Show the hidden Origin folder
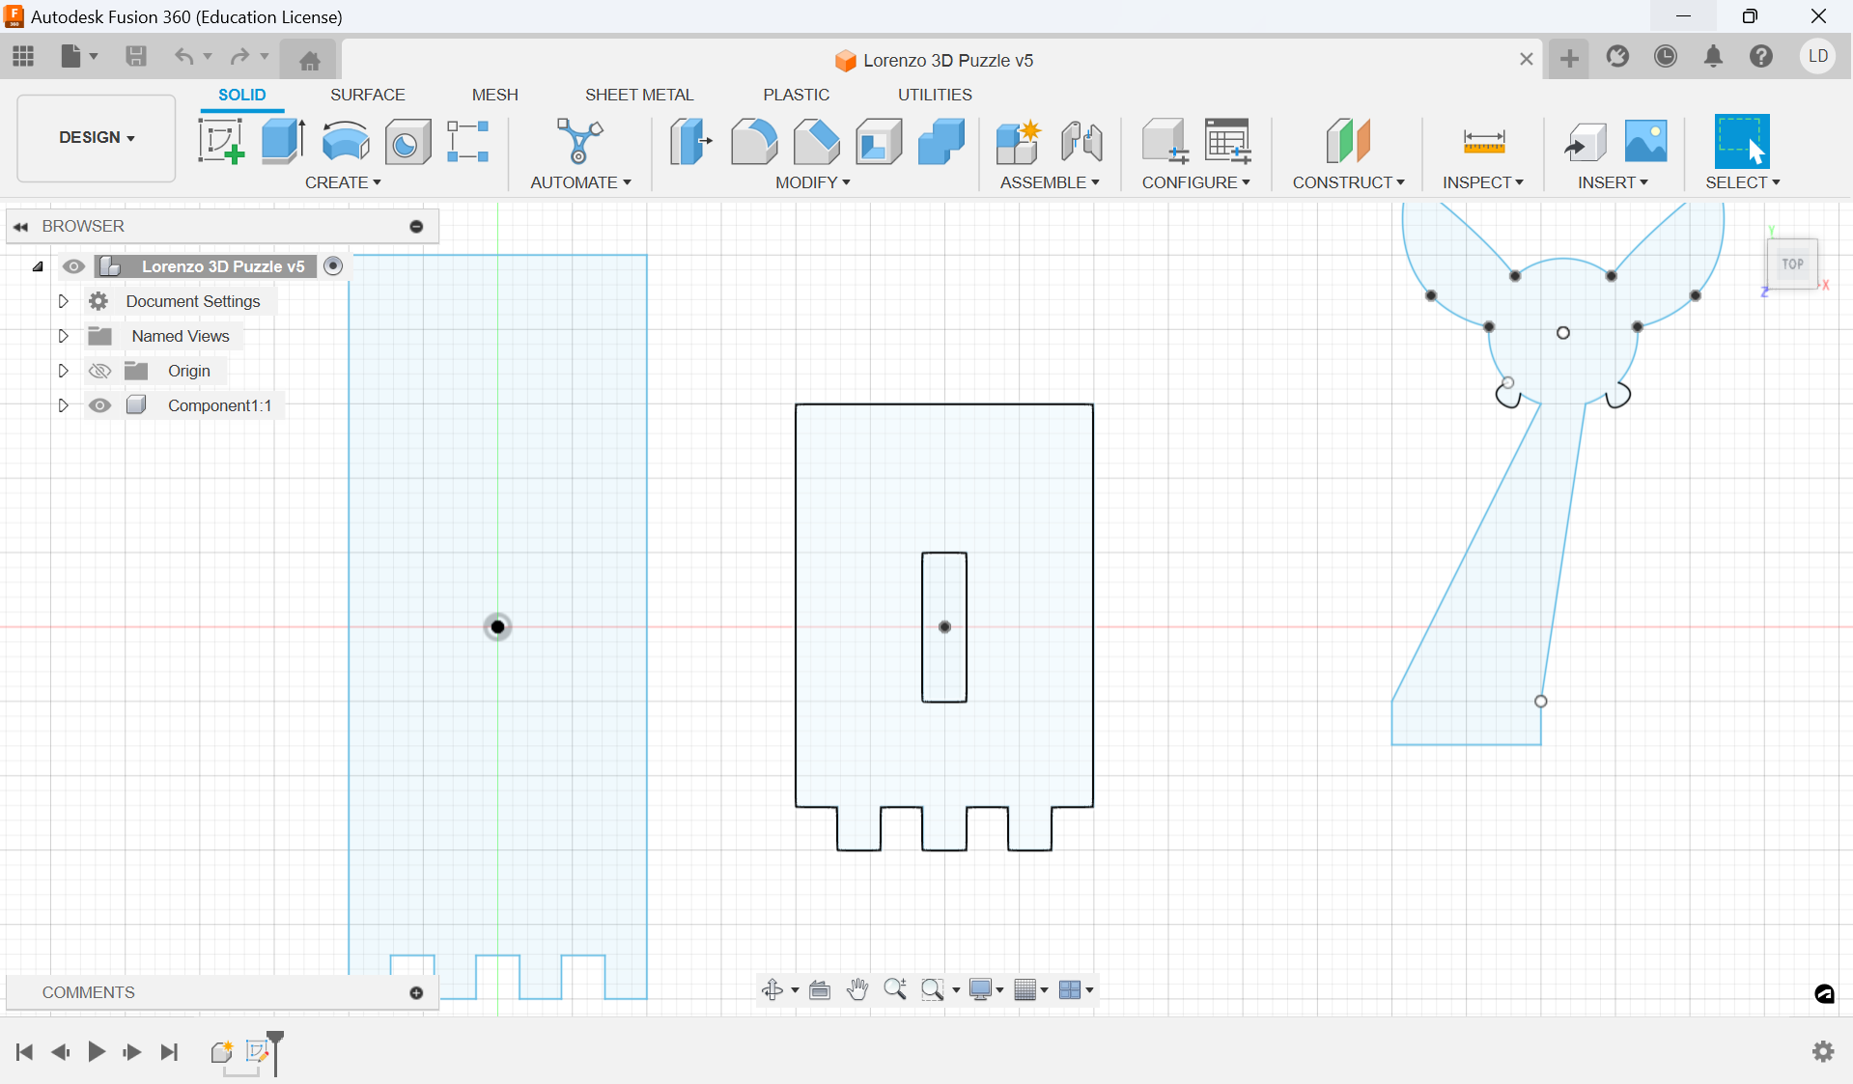This screenshot has height=1084, width=1853. click(x=99, y=371)
